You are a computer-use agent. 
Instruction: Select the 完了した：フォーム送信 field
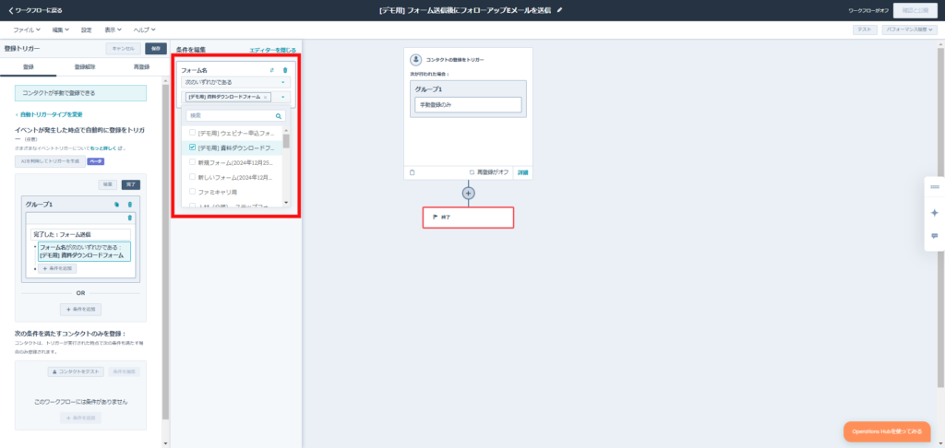81,234
